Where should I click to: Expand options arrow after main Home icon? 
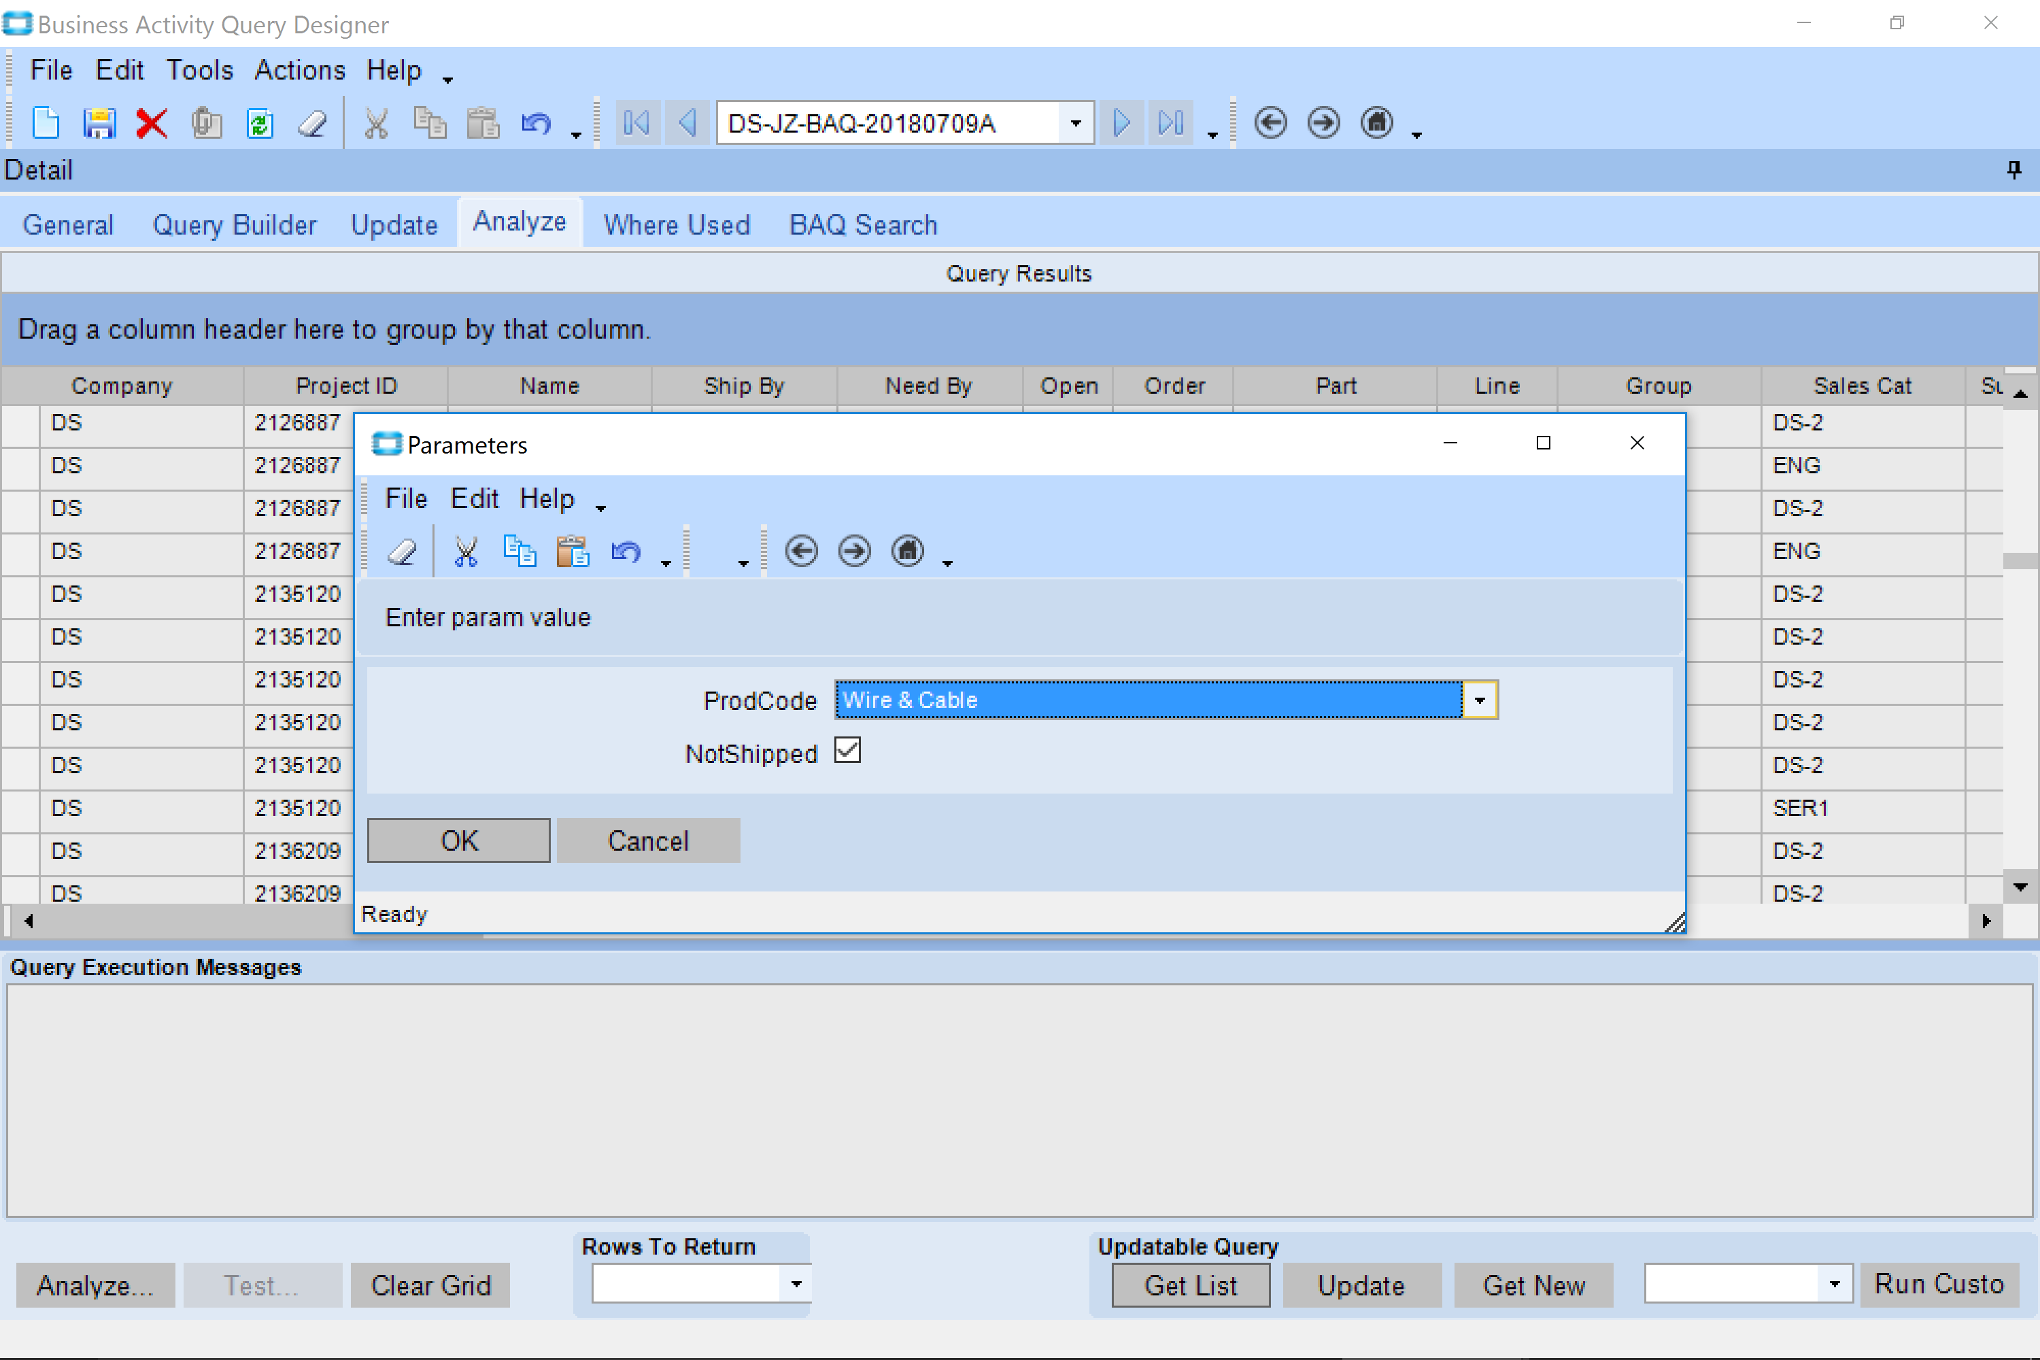click(x=1416, y=135)
